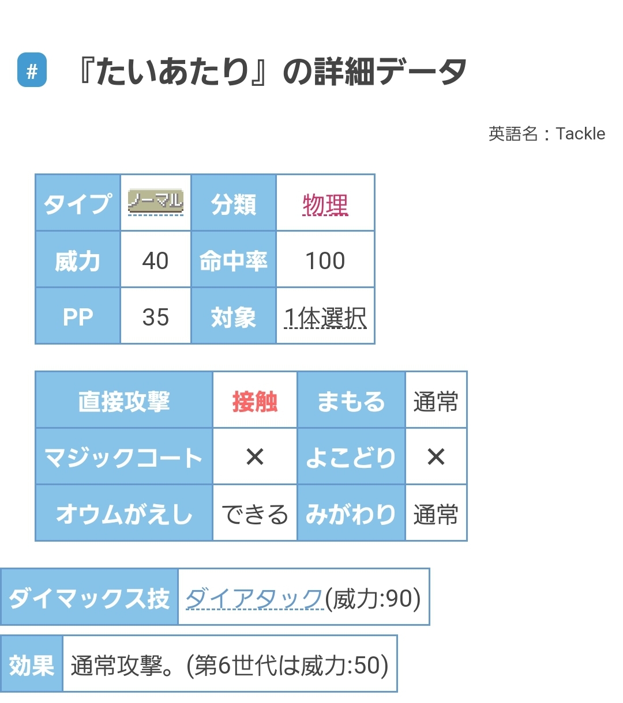Select the 命中率 value 100
This screenshot has height=703, width=623.
tap(325, 260)
